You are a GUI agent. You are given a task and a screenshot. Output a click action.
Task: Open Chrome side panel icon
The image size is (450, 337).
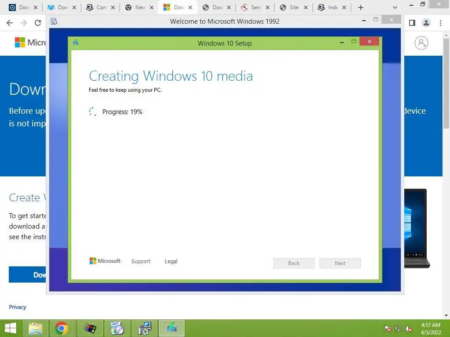click(412, 23)
